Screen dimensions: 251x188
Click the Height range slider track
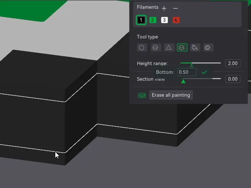pyautogui.click(x=201, y=63)
